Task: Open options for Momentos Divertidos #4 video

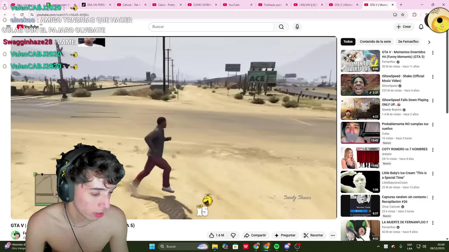Action: pos(433,53)
